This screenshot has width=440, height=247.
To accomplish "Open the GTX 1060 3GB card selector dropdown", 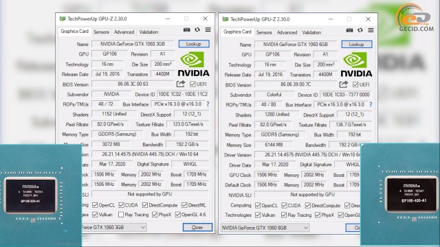I will point(114,227).
